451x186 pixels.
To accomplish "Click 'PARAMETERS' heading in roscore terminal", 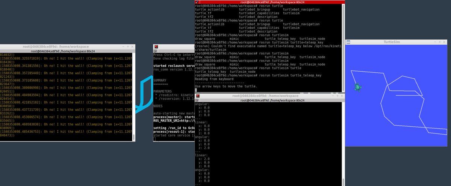I will click(x=163, y=91).
